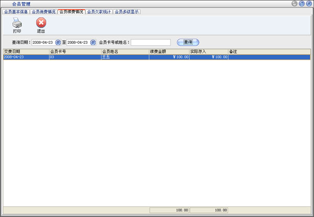Open the 会员欠款统计 tab

point(99,11)
